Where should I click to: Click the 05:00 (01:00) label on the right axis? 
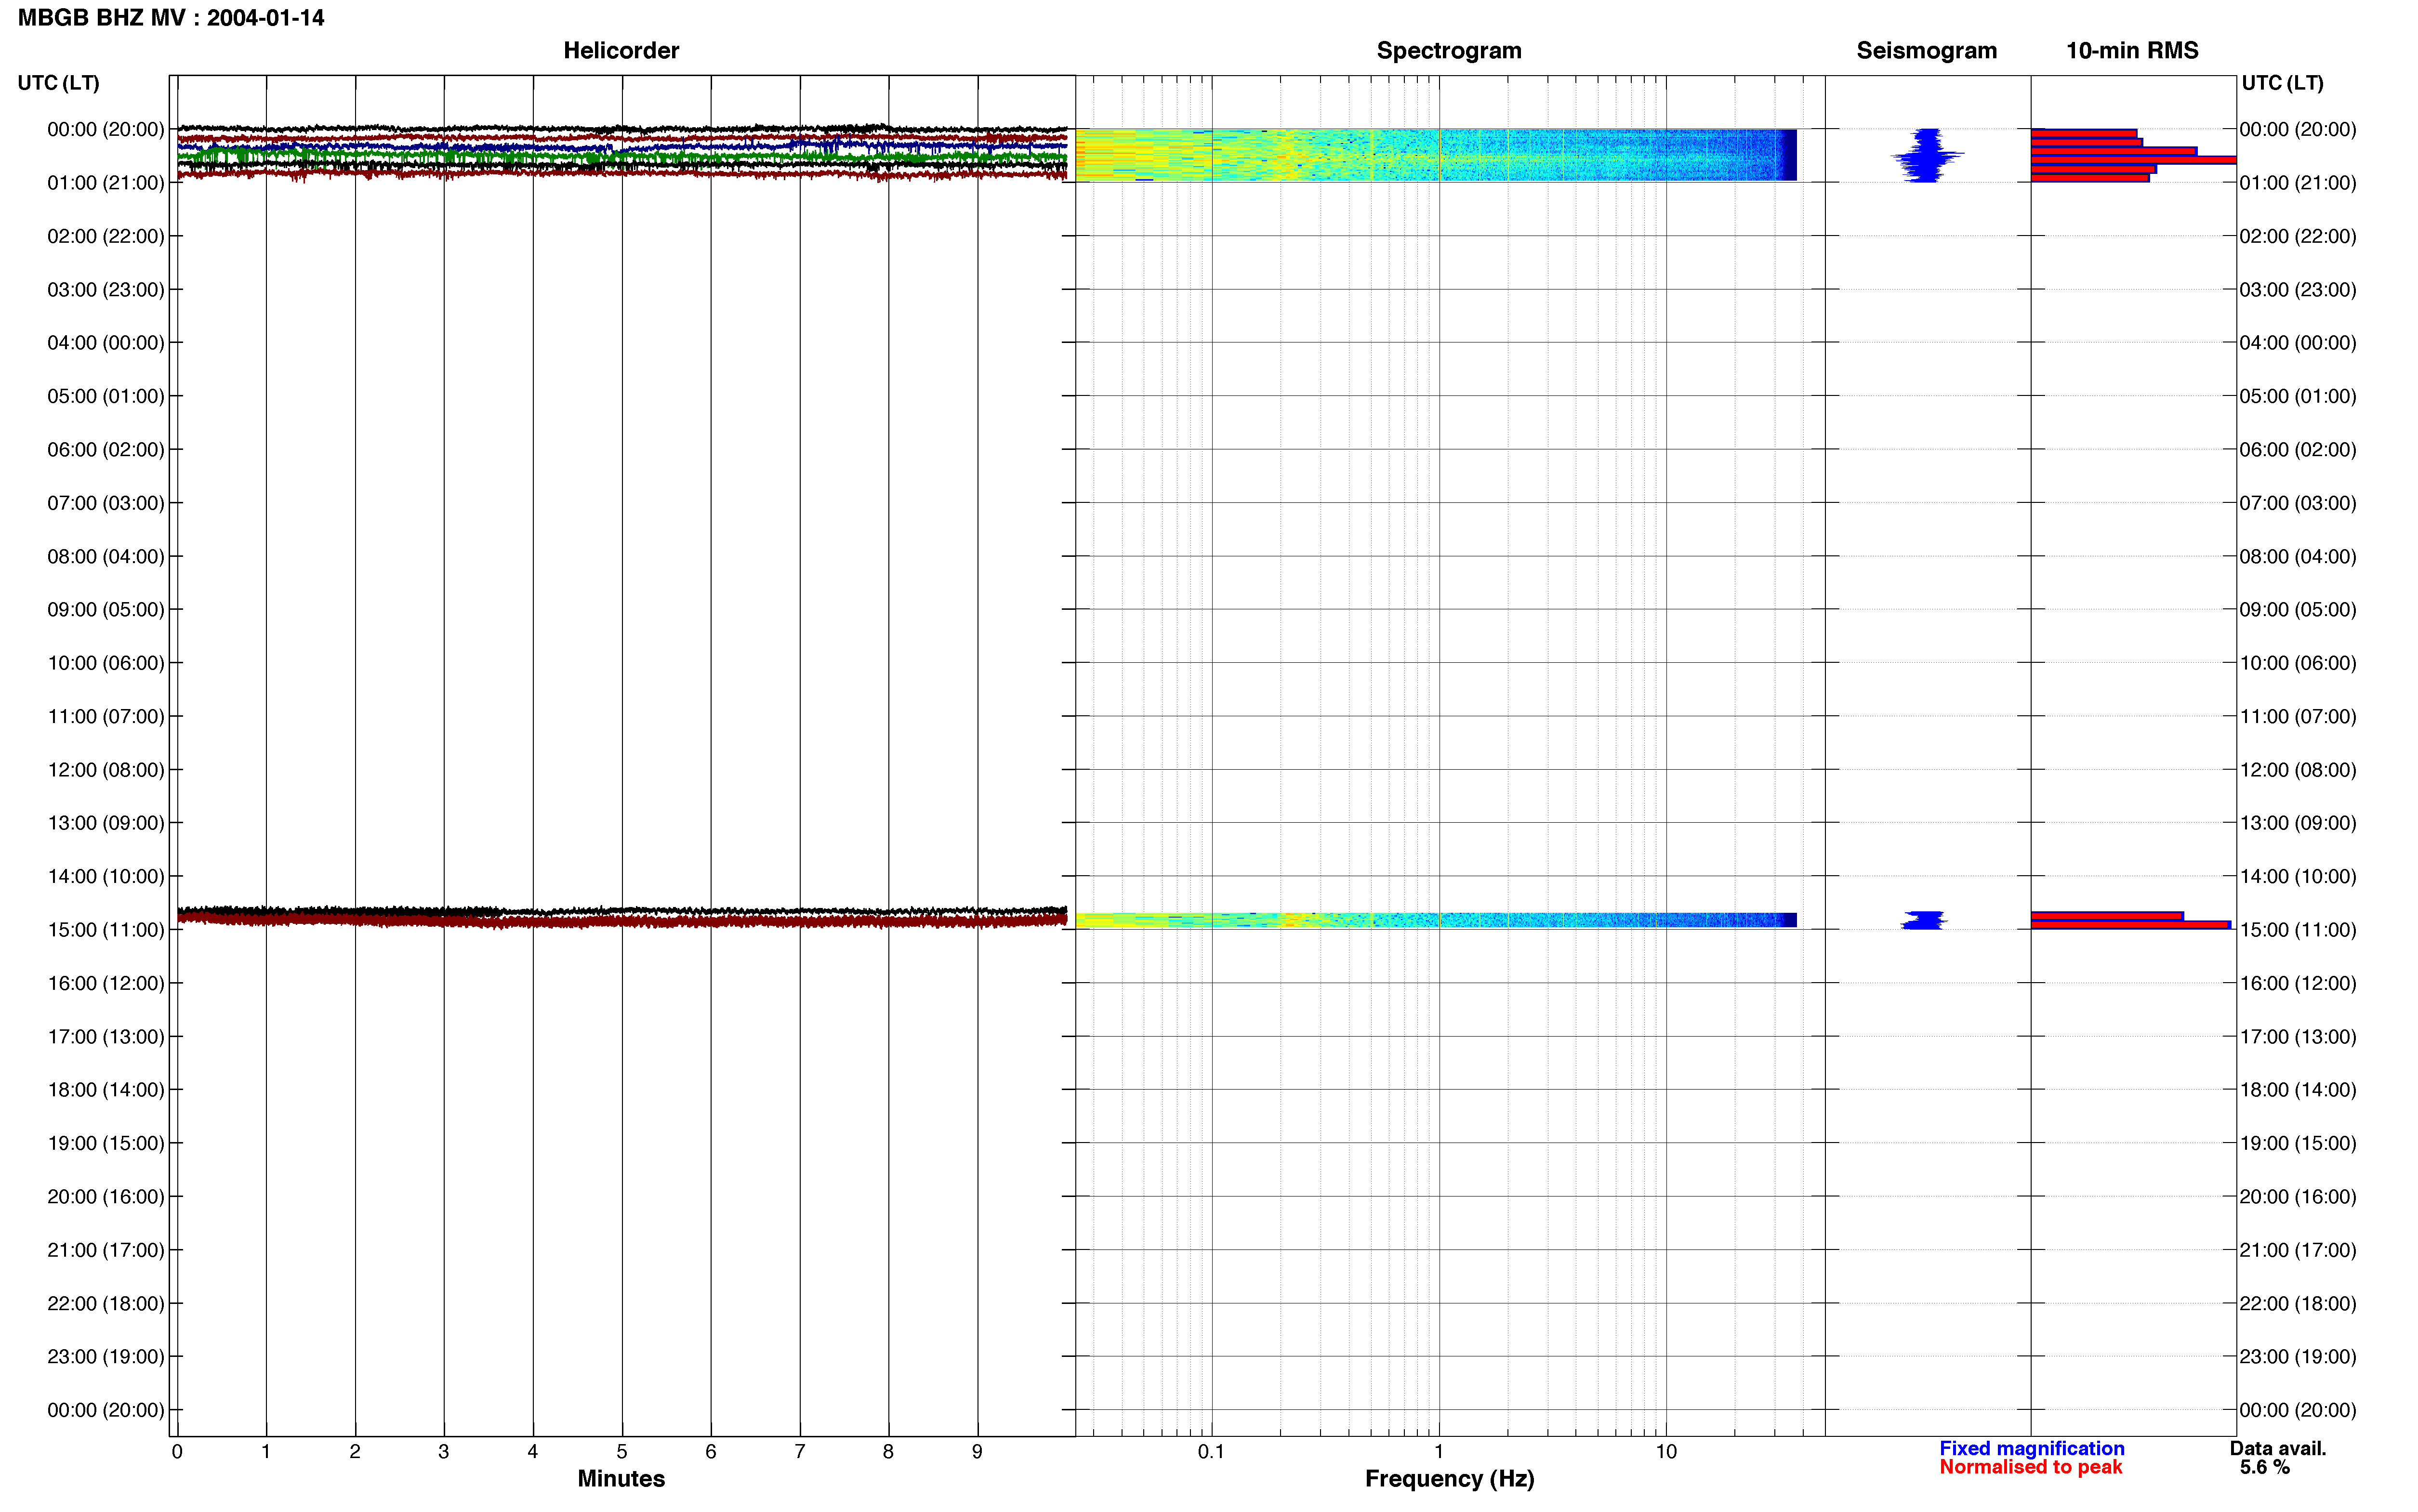pyautogui.click(x=2298, y=396)
